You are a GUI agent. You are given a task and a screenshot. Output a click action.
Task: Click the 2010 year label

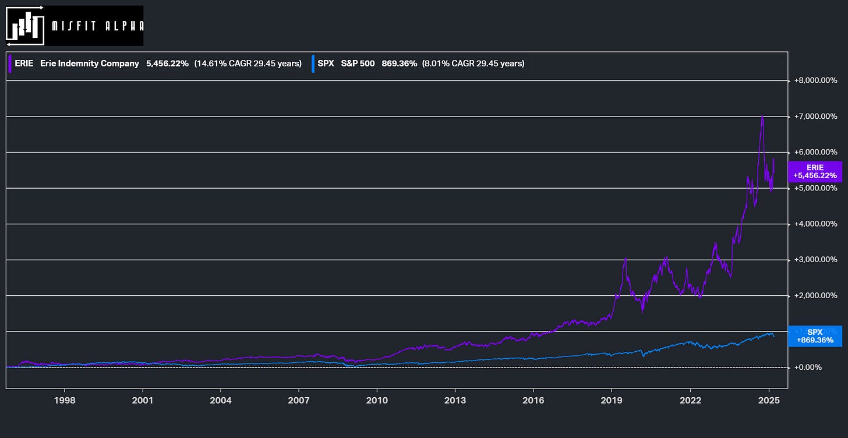(377, 401)
